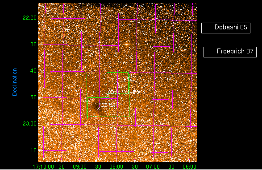
Task: Click the CB72_74-FC text label
Action: click(x=124, y=92)
